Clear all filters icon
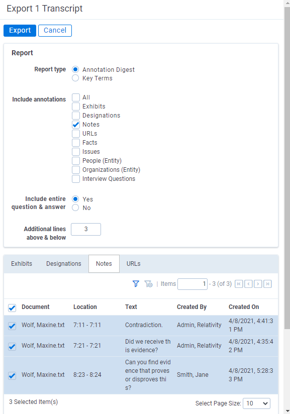 pos(148,284)
